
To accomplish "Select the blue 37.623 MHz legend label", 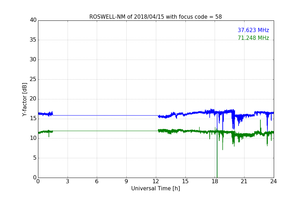I will pyautogui.click(x=253, y=30).
